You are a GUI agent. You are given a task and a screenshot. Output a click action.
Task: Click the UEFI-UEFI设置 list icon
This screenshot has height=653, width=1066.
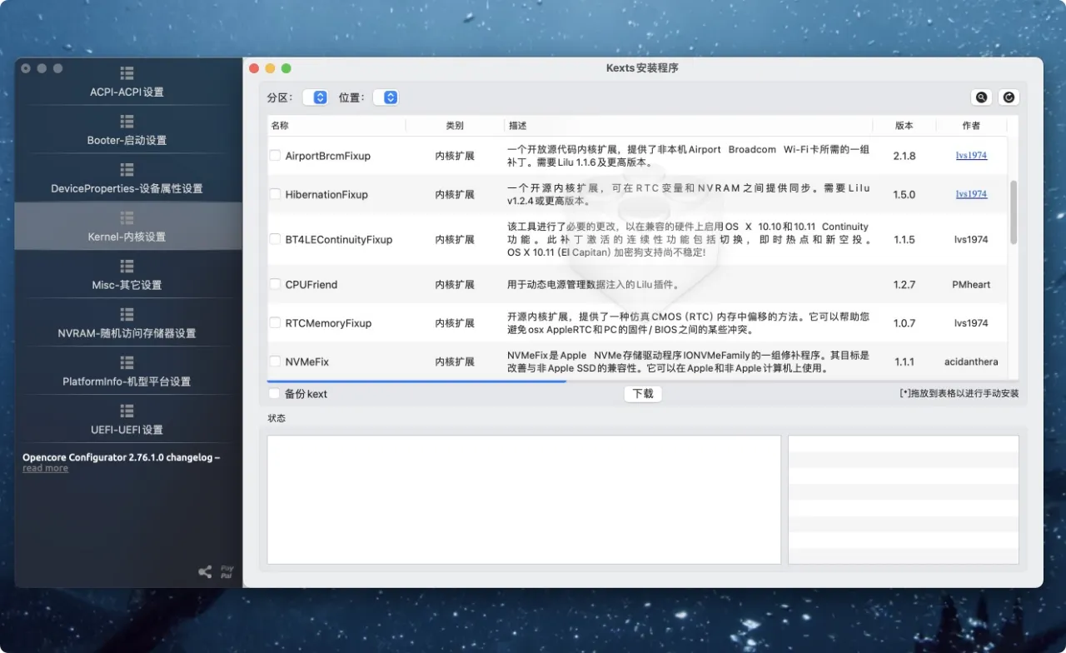[x=127, y=411]
